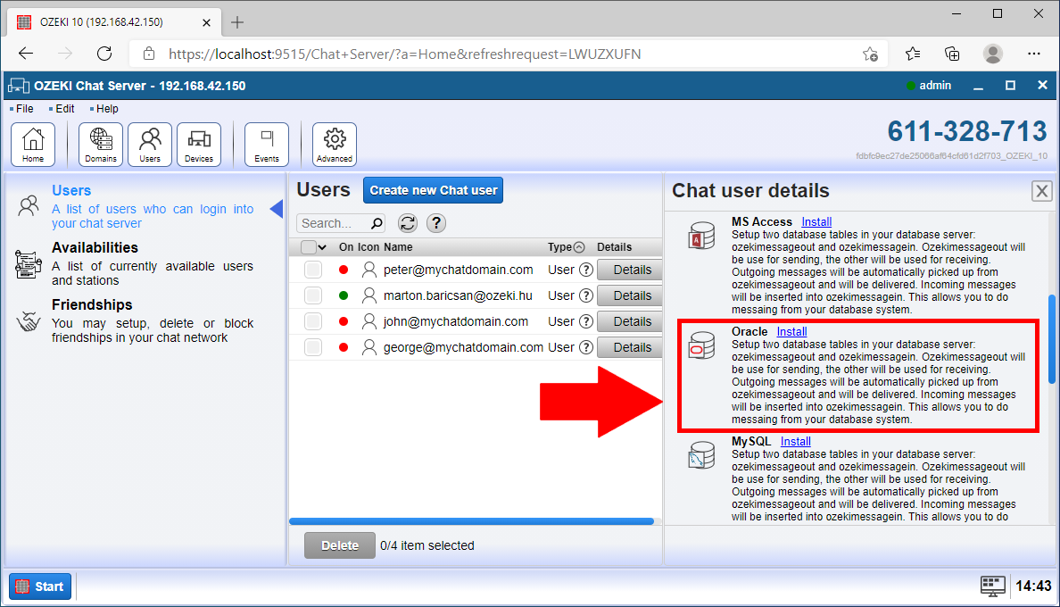
Task: Open the selection dropdown beside the header checkbox
Action: click(x=321, y=246)
